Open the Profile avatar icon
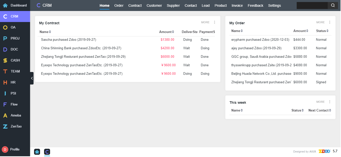This screenshot has width=341, height=157. click(5, 149)
